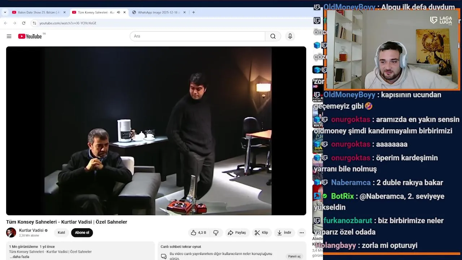Click the video player to pause
The height and width of the screenshot is (260, 462).
coord(156,131)
